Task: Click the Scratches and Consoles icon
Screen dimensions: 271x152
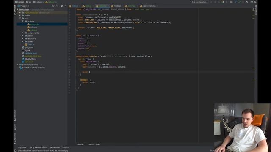Action: pos(21,68)
